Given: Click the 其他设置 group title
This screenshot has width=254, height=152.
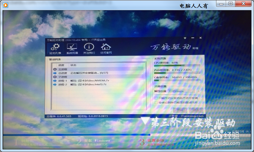Looking at the screenshot, I should coord(160,86).
